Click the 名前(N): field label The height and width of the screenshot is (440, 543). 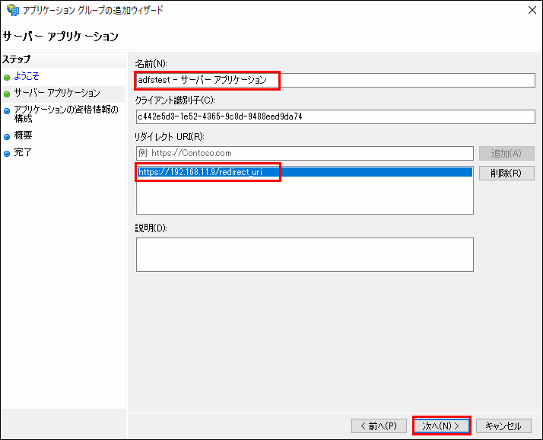click(x=151, y=64)
